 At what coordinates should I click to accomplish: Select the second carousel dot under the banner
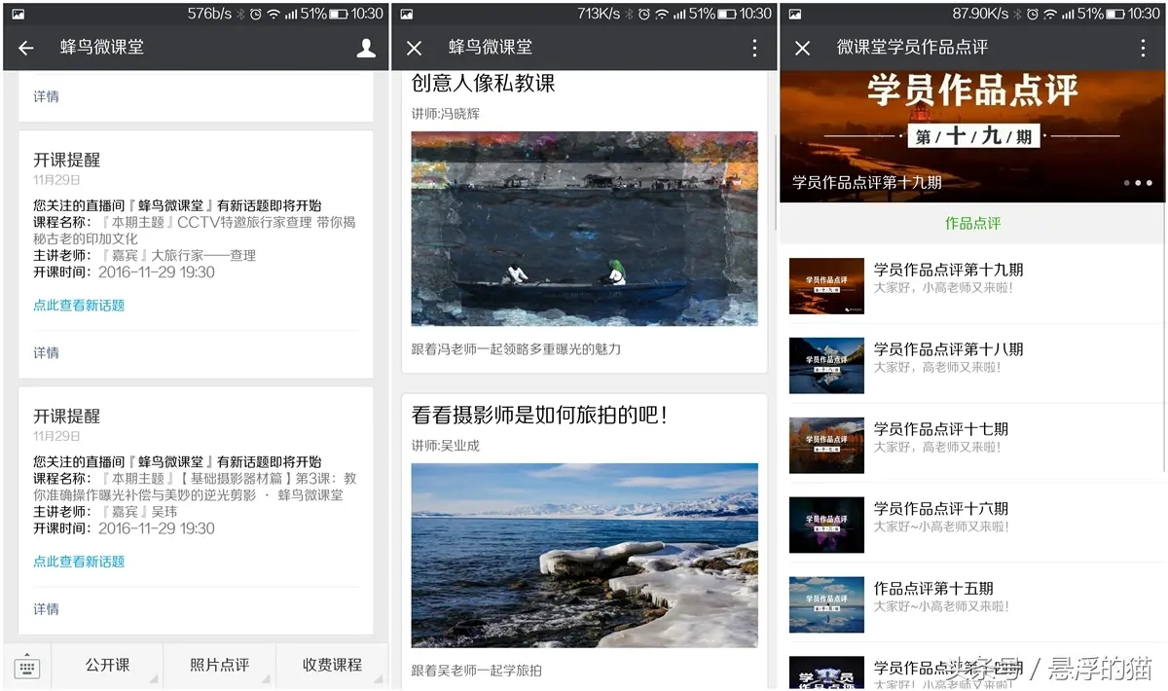pyautogui.click(x=1139, y=183)
